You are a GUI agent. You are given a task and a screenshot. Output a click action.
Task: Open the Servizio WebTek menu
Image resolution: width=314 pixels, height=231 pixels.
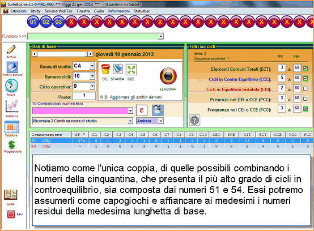coord(58,11)
